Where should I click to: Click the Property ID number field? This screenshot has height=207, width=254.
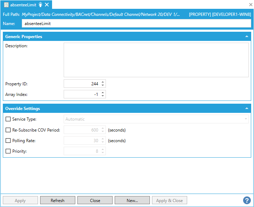pyautogui.click(x=82, y=84)
